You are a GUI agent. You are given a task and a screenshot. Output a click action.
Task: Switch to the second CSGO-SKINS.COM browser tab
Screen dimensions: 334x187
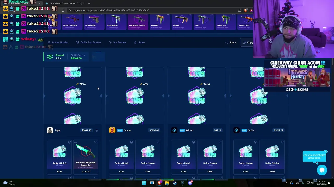coord(65,3)
